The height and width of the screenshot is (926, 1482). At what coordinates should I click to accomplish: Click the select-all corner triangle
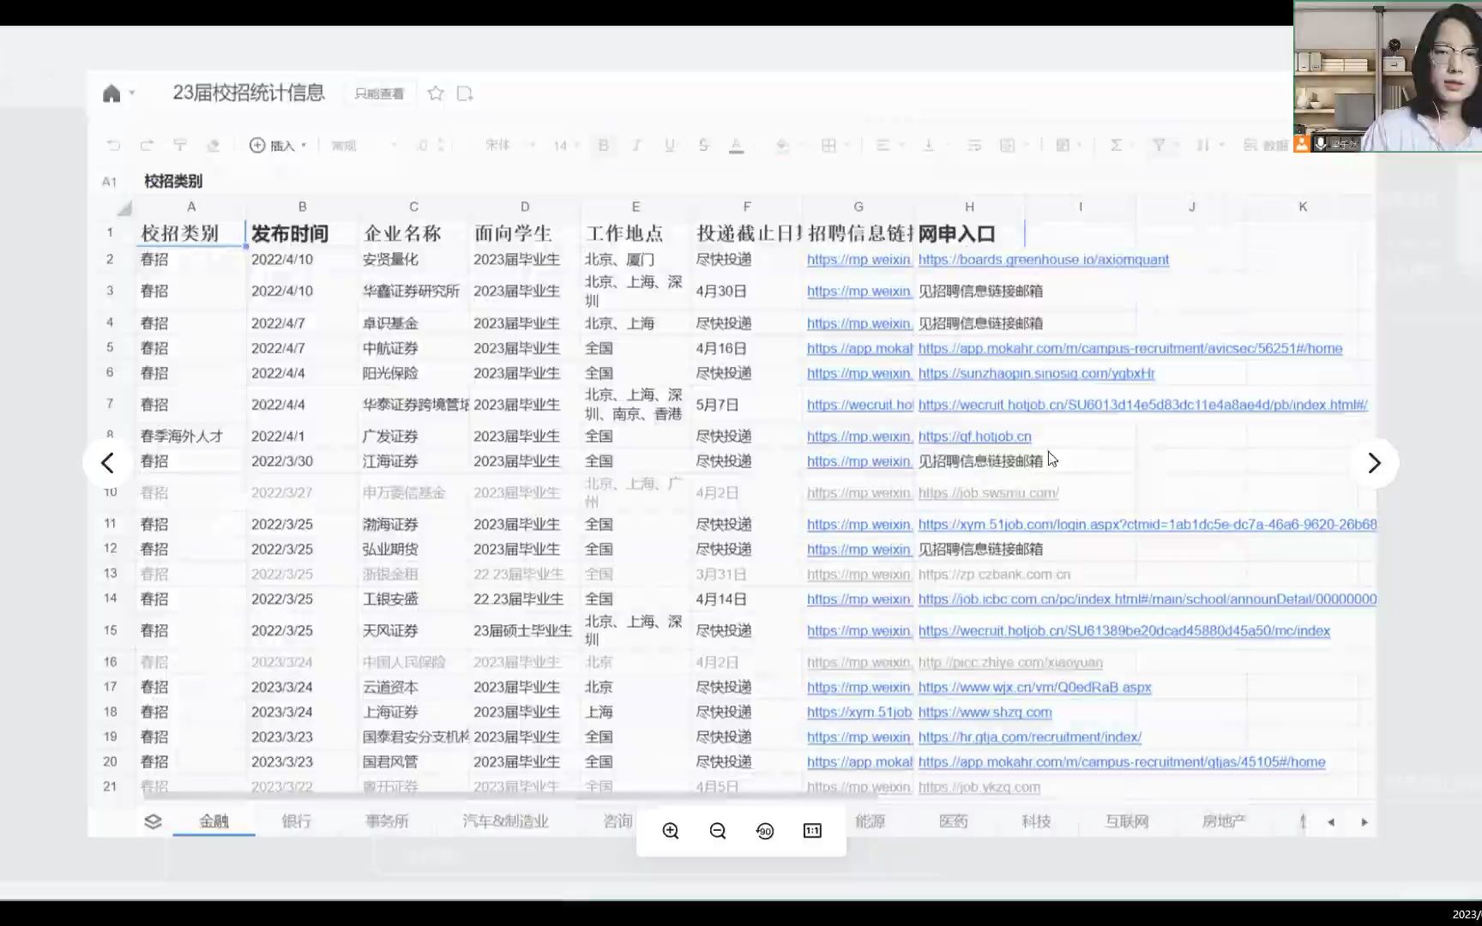click(x=124, y=207)
